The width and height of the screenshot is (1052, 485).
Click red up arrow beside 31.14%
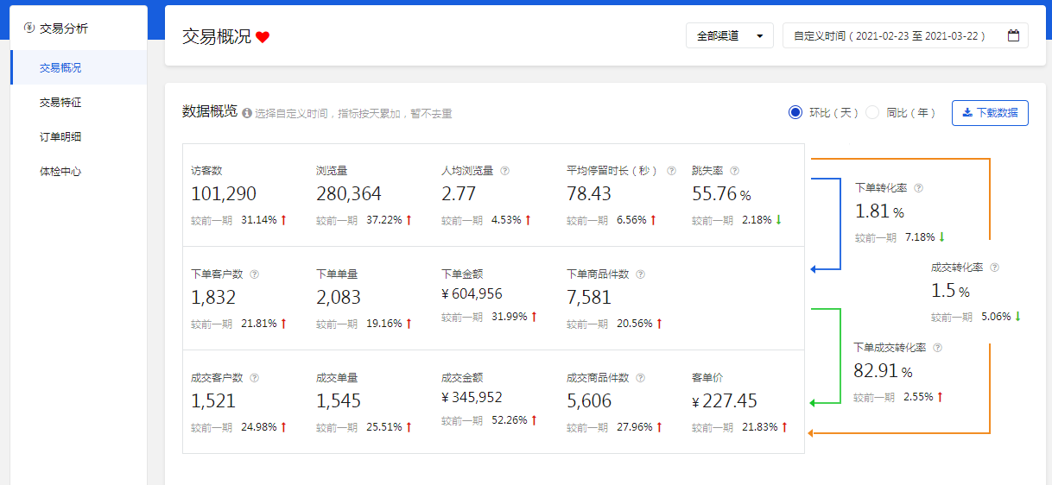(x=283, y=220)
